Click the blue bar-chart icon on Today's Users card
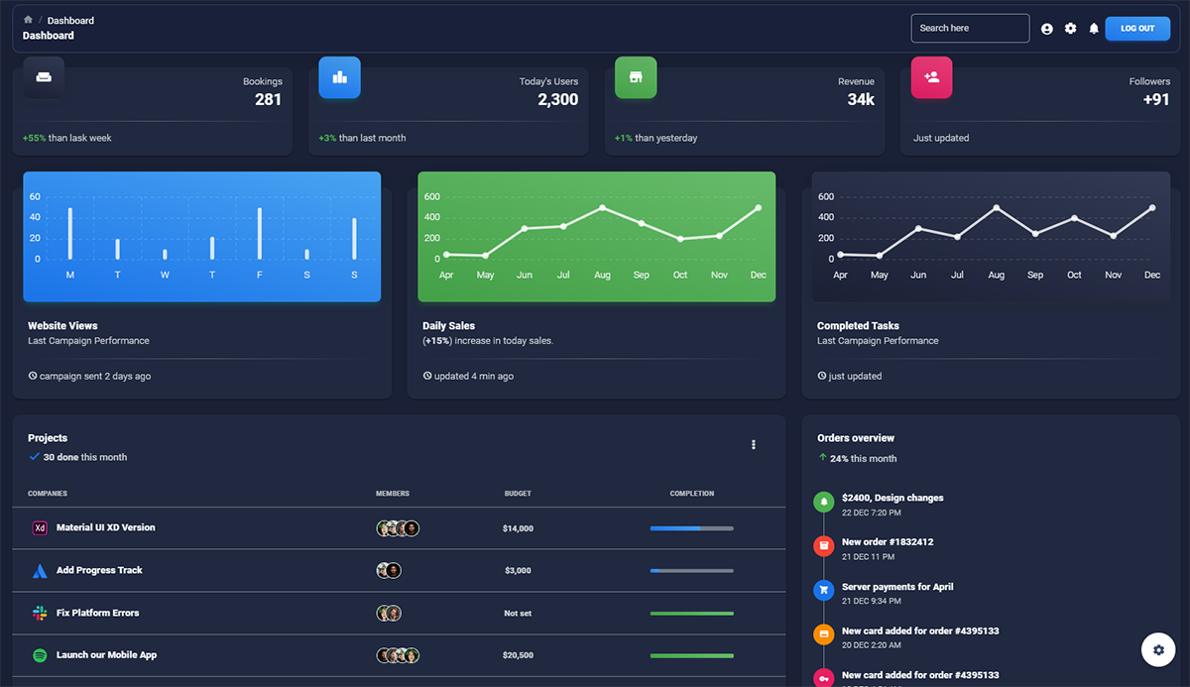Image resolution: width=1190 pixels, height=687 pixels. point(339,77)
